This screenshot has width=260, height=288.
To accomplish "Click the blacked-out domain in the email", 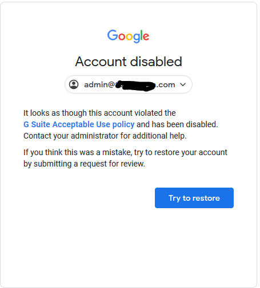I will pos(136,86).
